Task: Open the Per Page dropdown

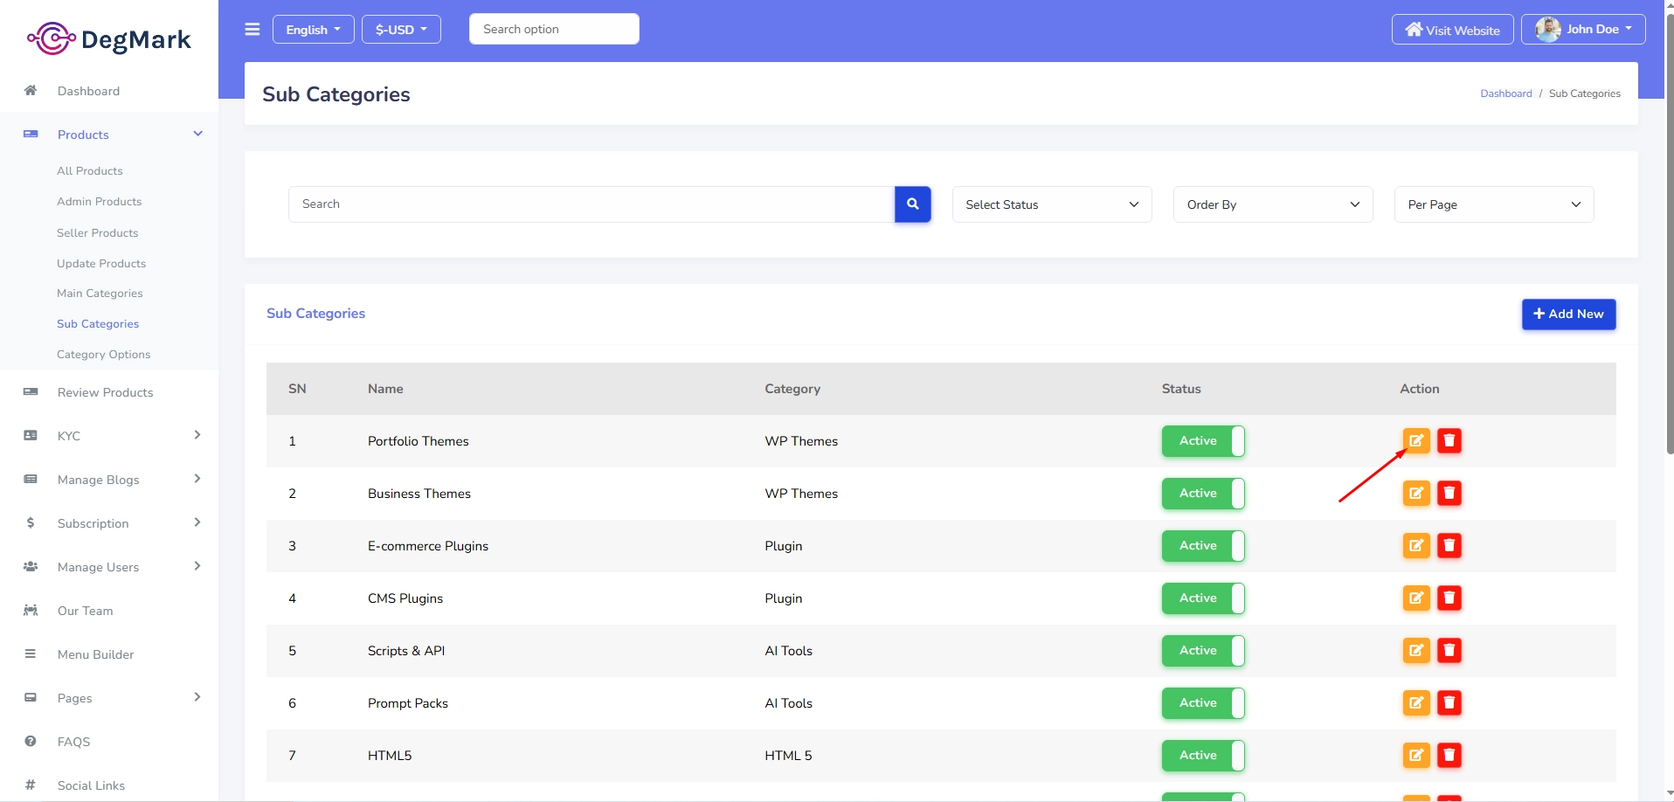Action: tap(1493, 204)
